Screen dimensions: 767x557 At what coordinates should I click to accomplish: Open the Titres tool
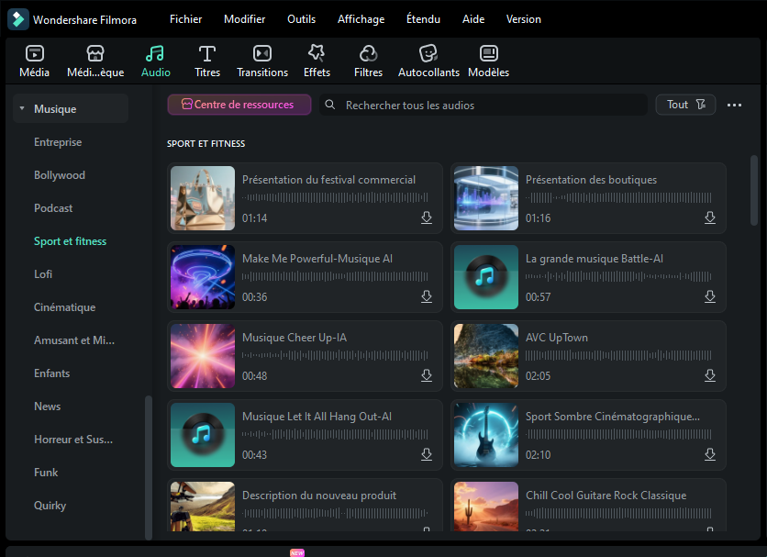click(x=207, y=54)
